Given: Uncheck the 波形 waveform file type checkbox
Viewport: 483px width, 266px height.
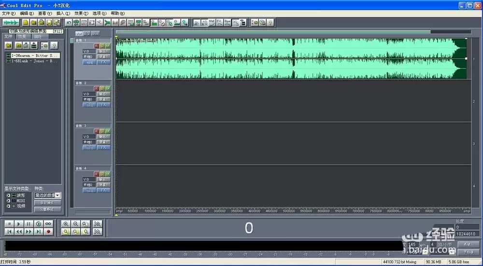Looking at the screenshot, I should pos(8,196).
